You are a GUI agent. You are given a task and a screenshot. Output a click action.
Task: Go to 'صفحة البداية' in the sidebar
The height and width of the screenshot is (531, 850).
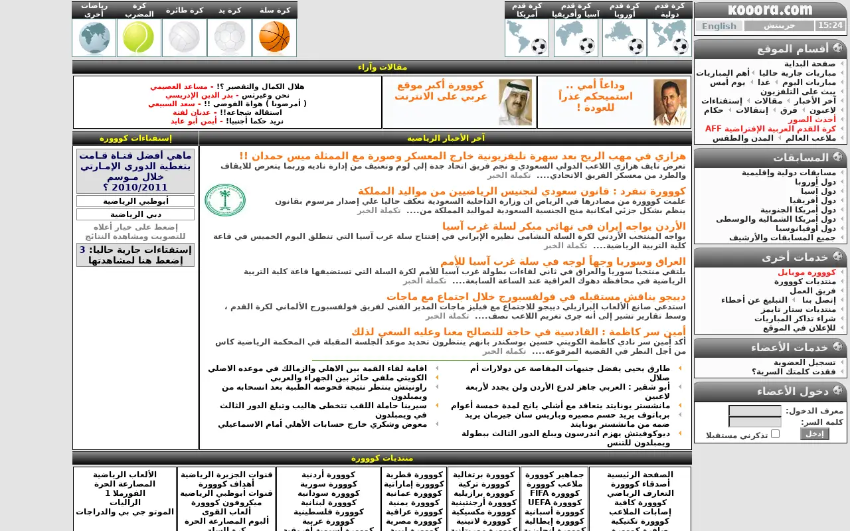click(809, 64)
